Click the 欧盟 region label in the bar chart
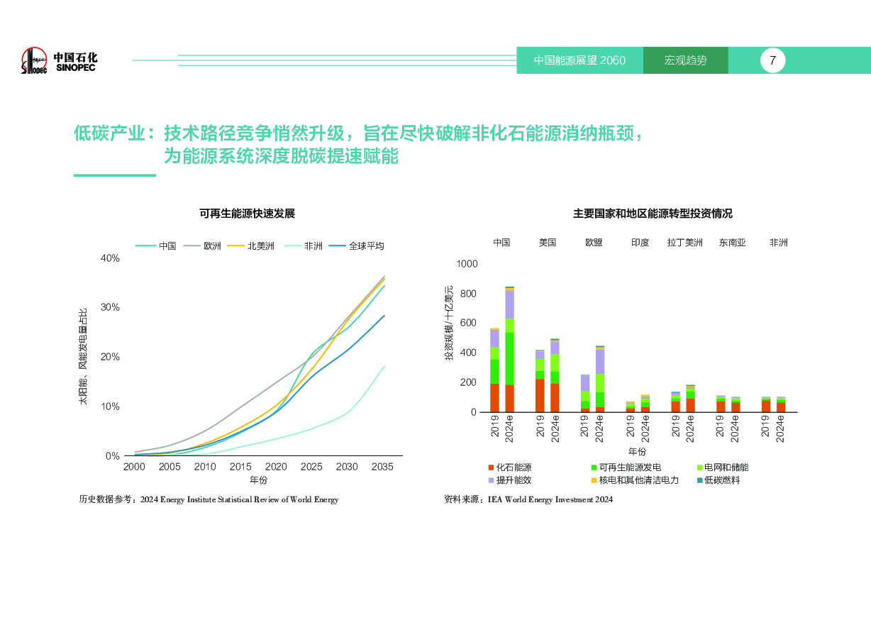Image resolution: width=871 pixels, height=620 pixels. 594,243
